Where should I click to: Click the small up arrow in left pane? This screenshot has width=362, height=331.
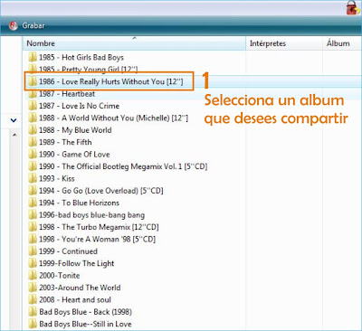[14, 135]
